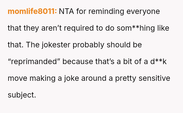183x113 pixels.
Task: Click the word "like" ending second line
Action: (163, 28)
